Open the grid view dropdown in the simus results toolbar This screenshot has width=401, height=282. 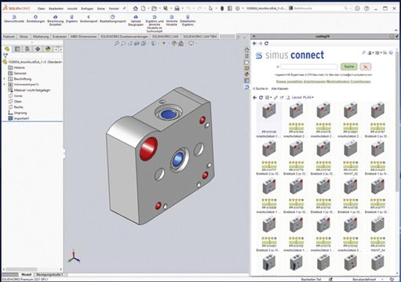click(x=268, y=97)
